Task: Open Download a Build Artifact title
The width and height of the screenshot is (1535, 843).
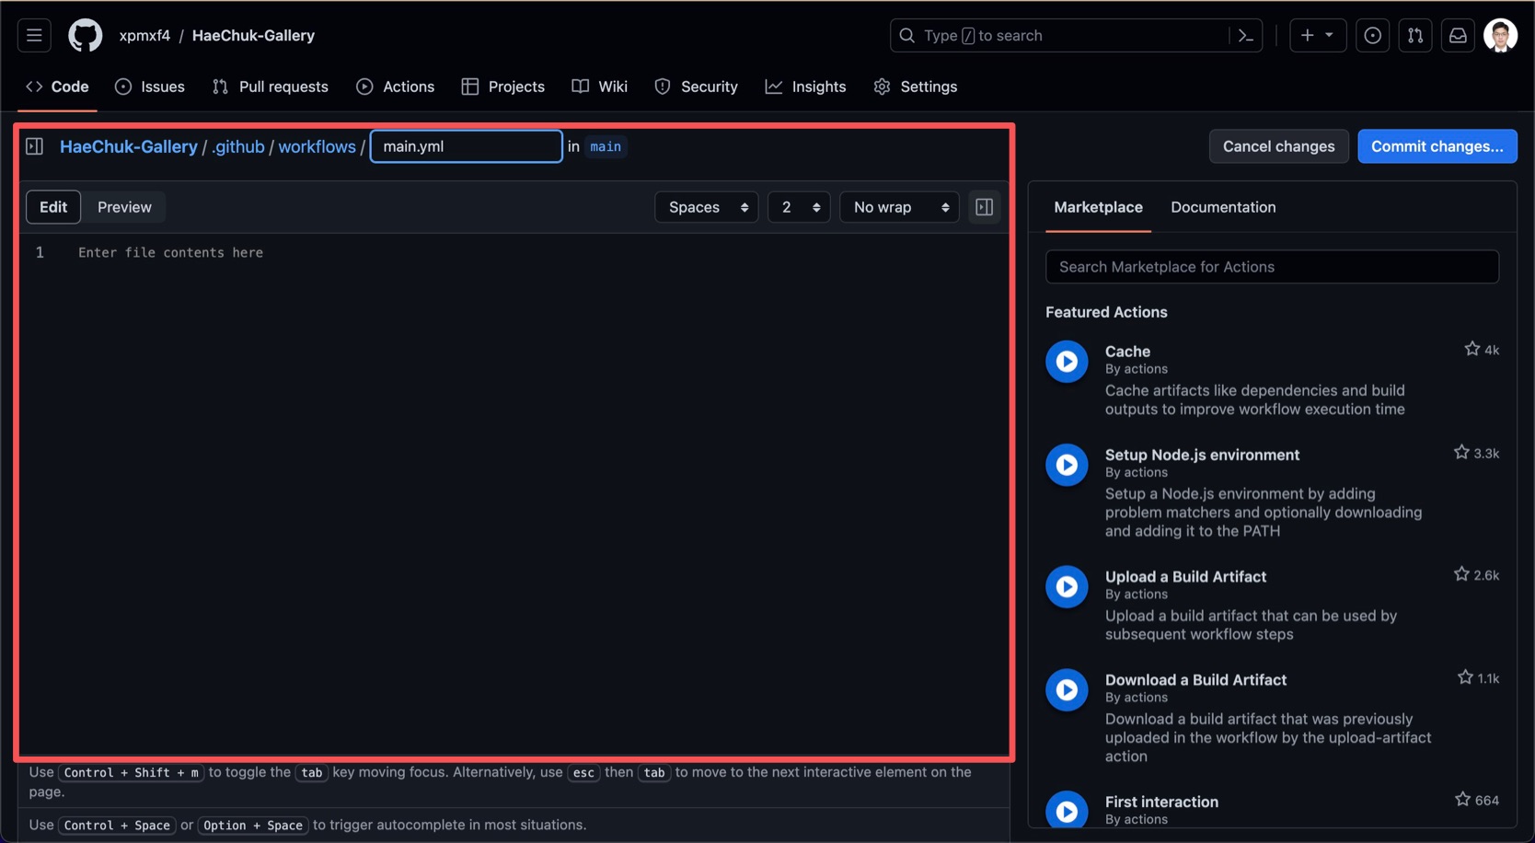Action: coord(1195,680)
